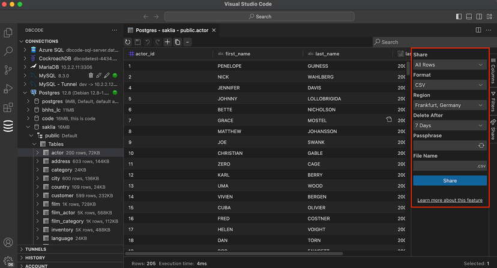
Task: Select the MariaDB connection
Action: click(70, 67)
